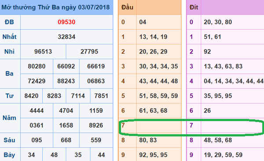Select Đít row values '35, 95, 95'
This screenshot has width=264, height=161.
218,96
